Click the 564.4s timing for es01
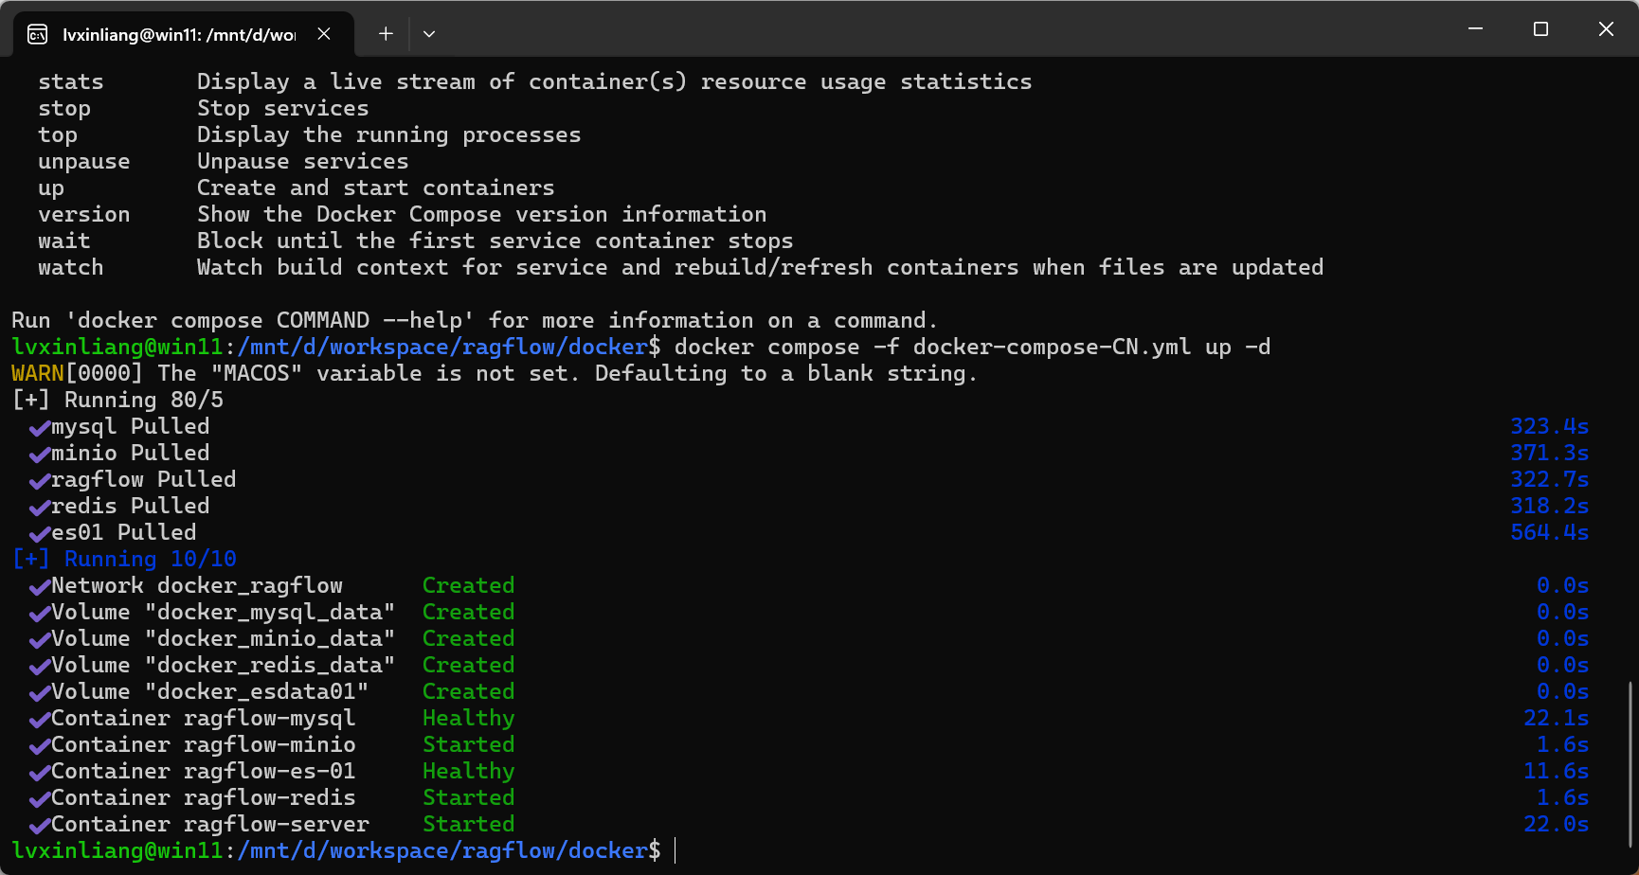 click(x=1549, y=533)
